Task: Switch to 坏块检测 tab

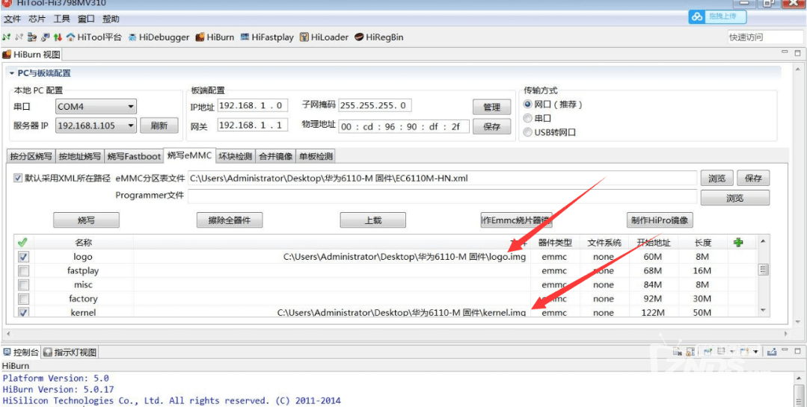Action: click(235, 156)
